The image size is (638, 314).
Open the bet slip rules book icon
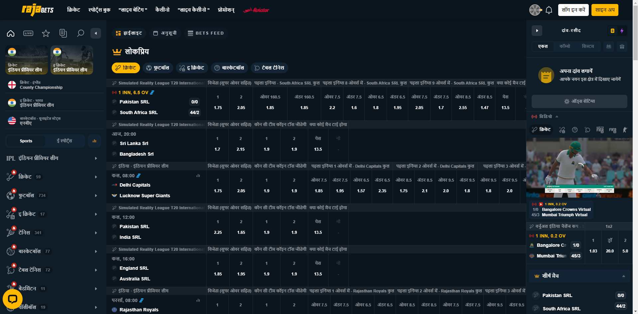[609, 47]
